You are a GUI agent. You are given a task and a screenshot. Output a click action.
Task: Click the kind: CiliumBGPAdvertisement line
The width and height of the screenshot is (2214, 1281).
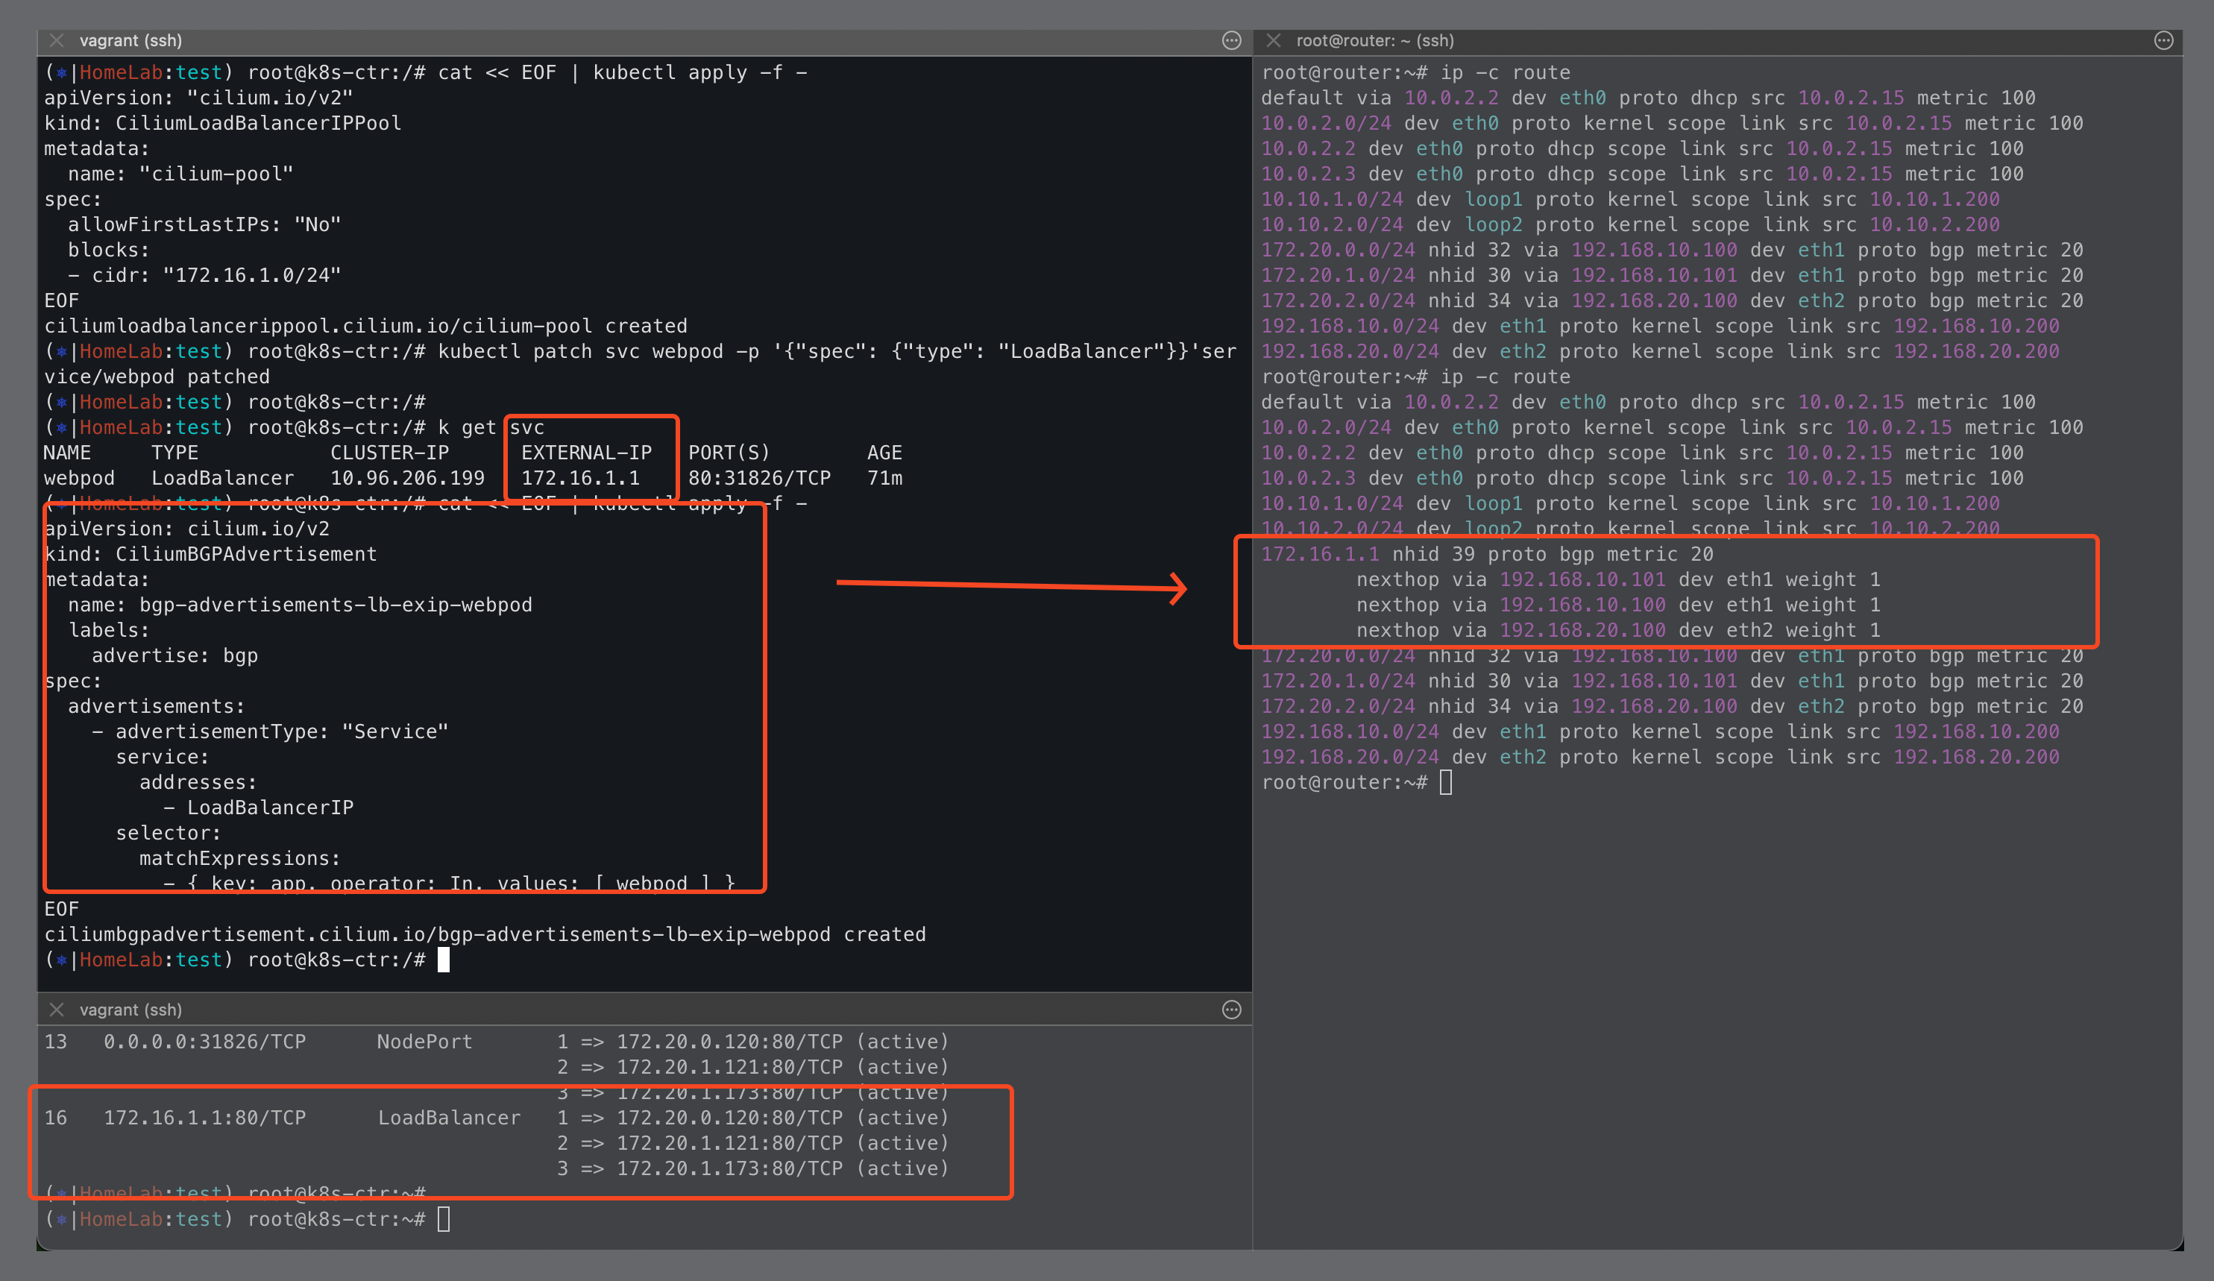coord(211,555)
